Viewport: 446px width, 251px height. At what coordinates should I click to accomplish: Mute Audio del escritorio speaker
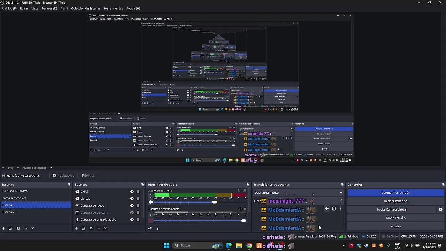pos(151,202)
